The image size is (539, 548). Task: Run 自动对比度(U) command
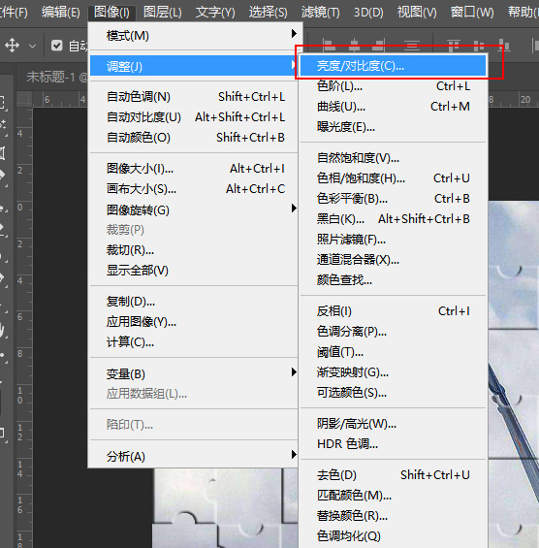[194, 116]
